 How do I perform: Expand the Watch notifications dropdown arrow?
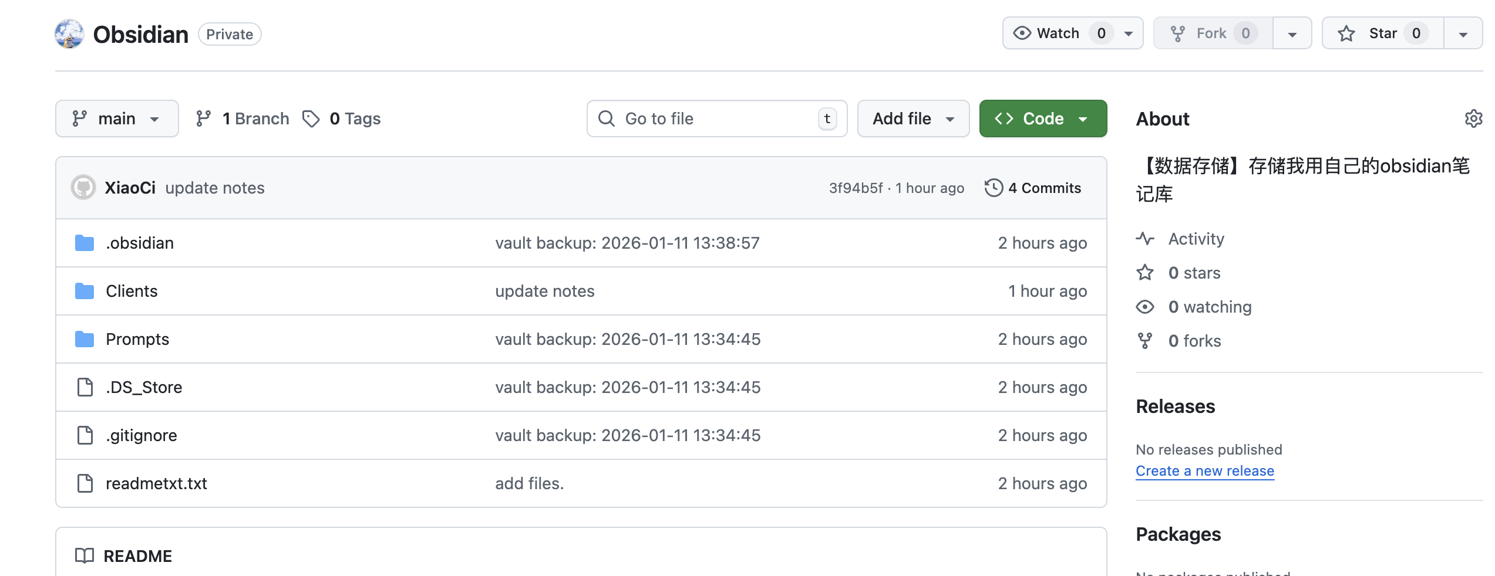pyautogui.click(x=1129, y=33)
